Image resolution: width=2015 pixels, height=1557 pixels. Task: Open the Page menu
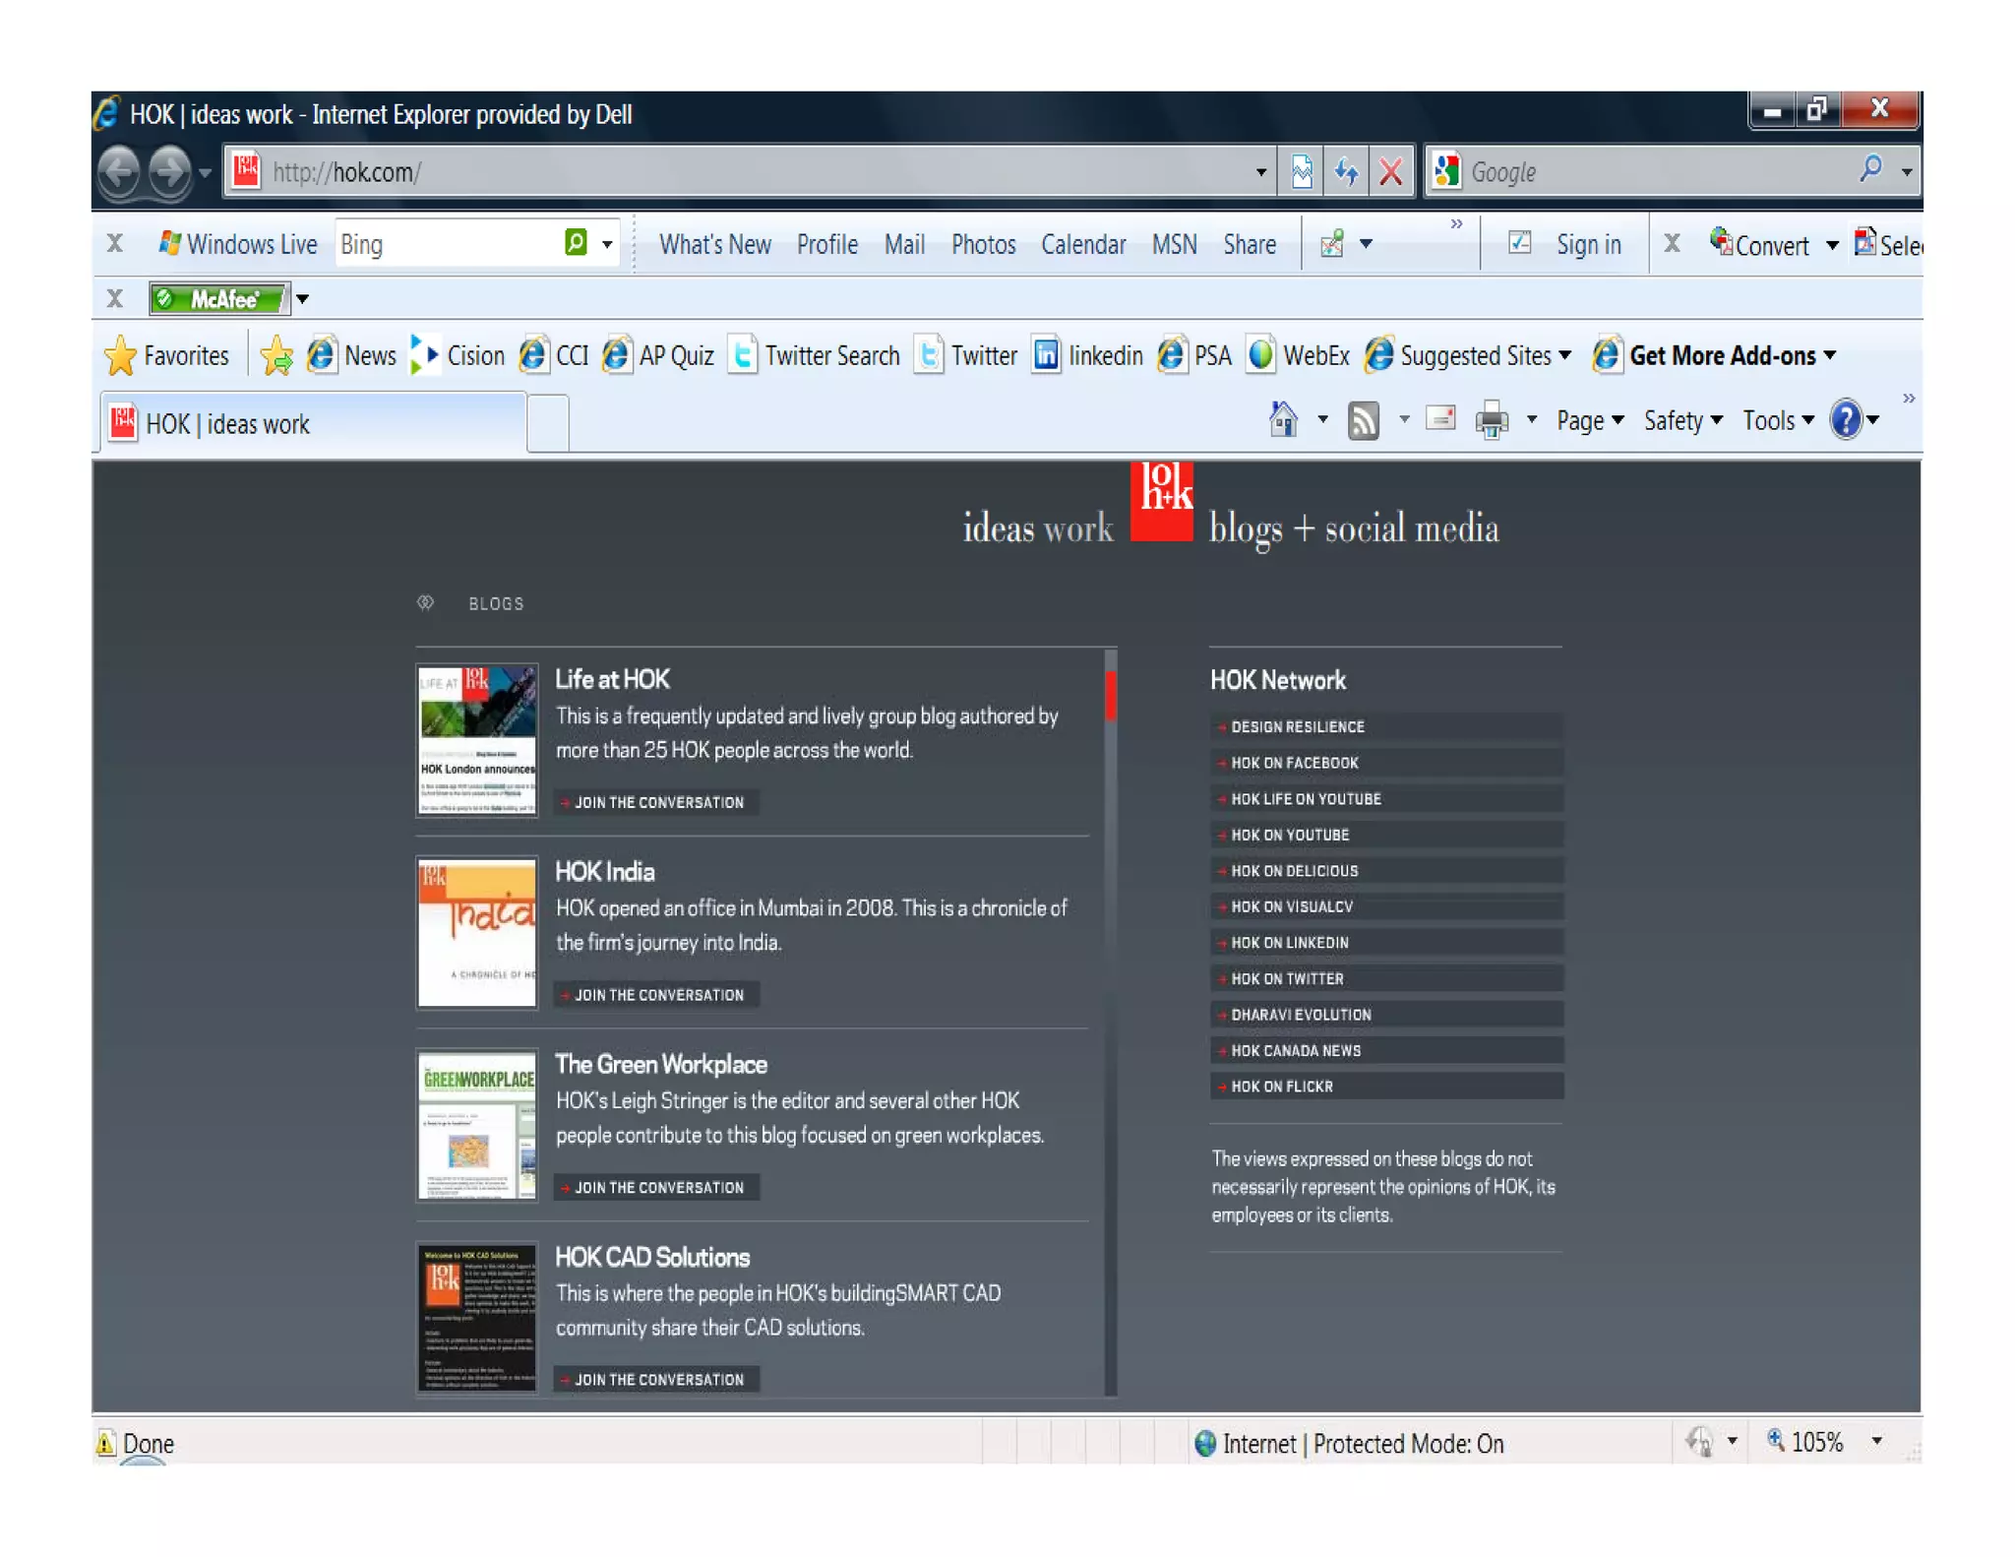[1589, 421]
